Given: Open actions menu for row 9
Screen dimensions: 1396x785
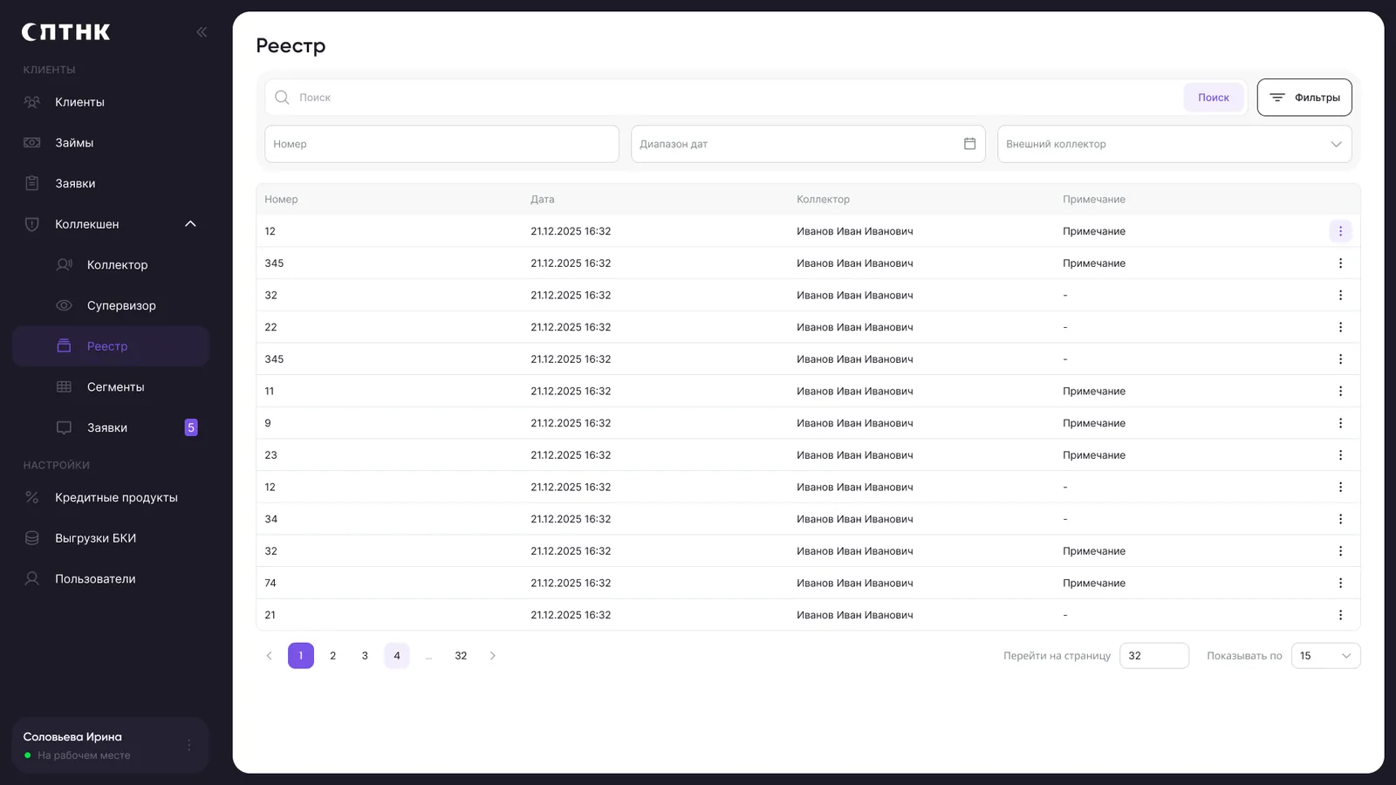Looking at the screenshot, I should coord(1340,423).
